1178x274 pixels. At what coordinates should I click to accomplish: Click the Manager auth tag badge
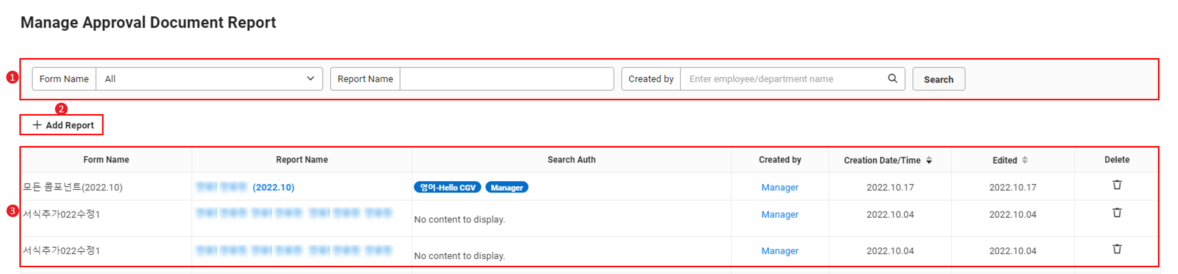tap(506, 187)
